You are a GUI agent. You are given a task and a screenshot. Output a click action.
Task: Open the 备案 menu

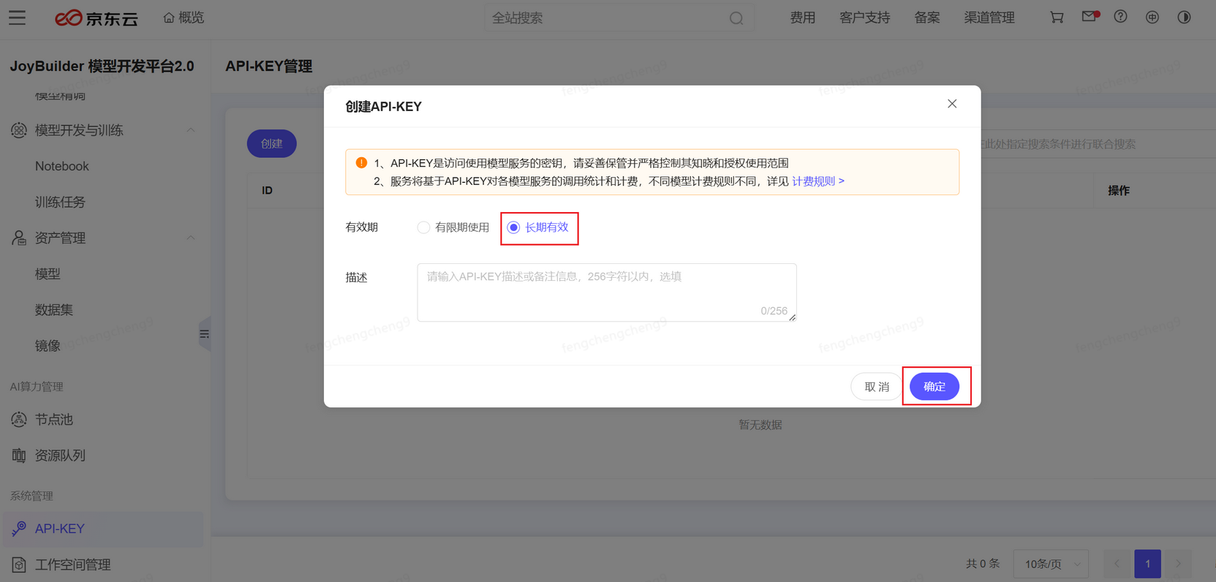(926, 18)
